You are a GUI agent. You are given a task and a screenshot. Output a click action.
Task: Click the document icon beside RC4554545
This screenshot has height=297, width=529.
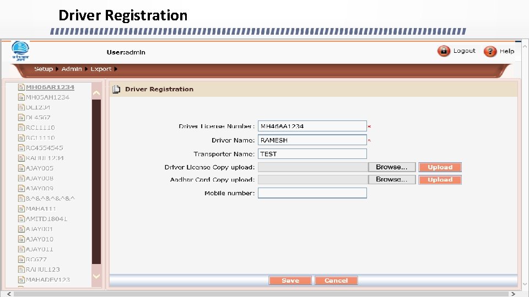pyautogui.click(x=21, y=148)
